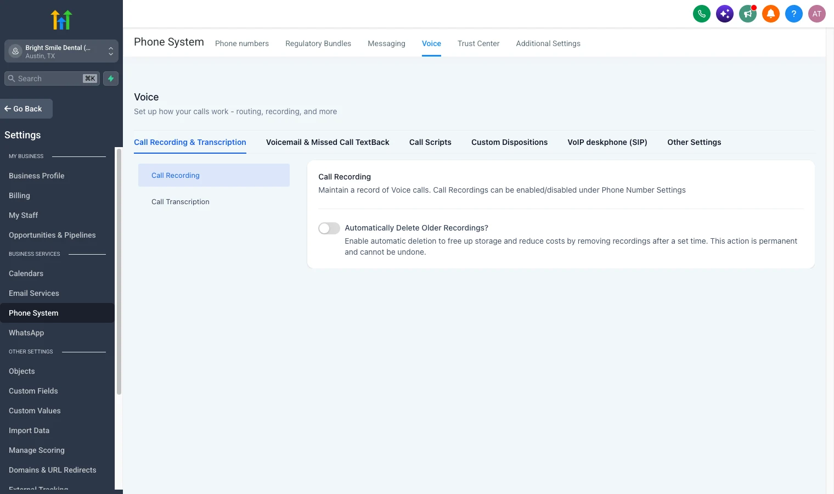
Task: Click the green phone dialer icon
Action: 702,14
